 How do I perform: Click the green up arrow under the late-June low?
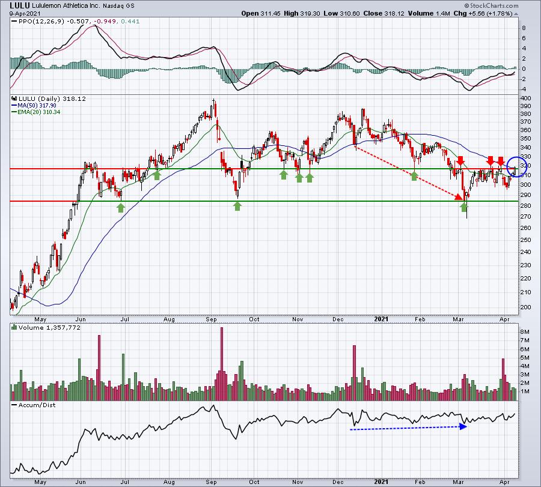(x=121, y=207)
